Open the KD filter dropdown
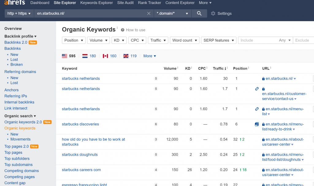 coord(119,40)
